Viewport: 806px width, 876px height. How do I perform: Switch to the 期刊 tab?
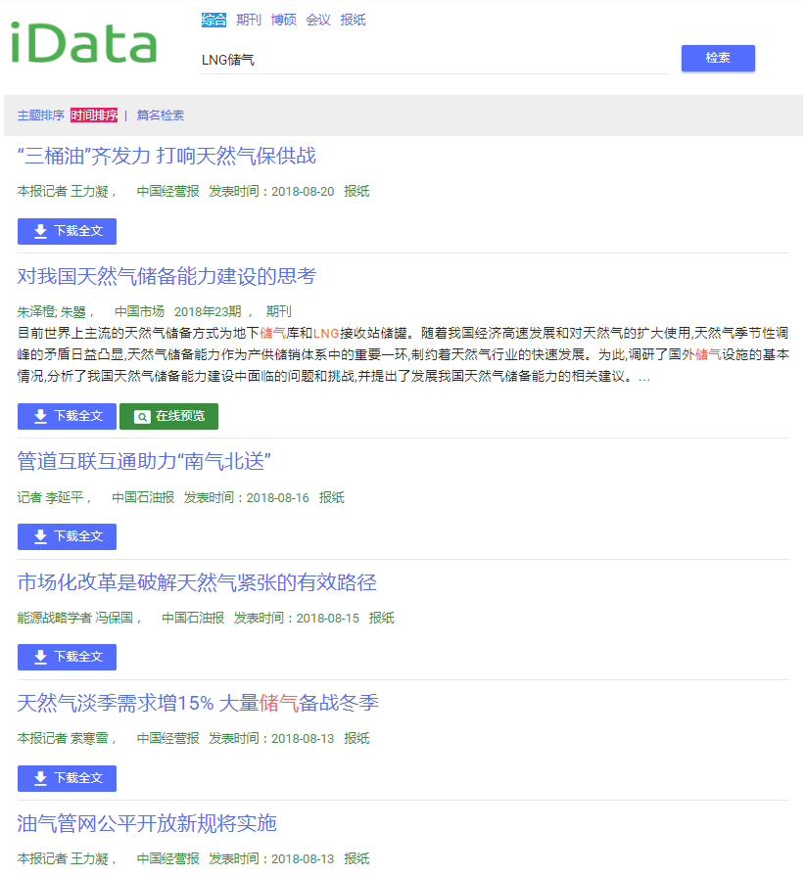[248, 20]
